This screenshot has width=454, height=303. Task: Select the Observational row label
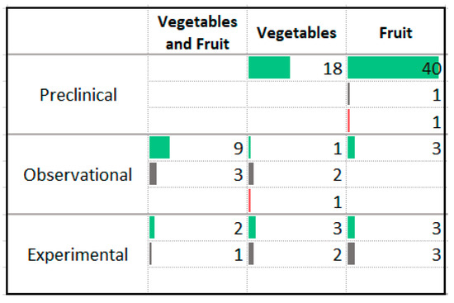coord(78,175)
